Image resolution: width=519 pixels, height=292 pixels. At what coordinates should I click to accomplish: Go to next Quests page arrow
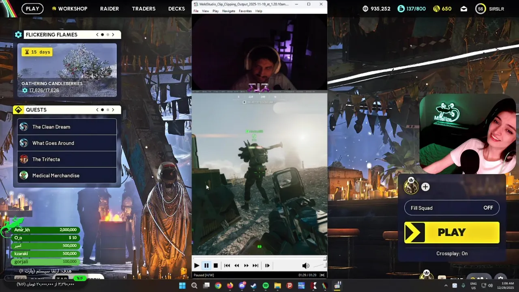click(113, 109)
